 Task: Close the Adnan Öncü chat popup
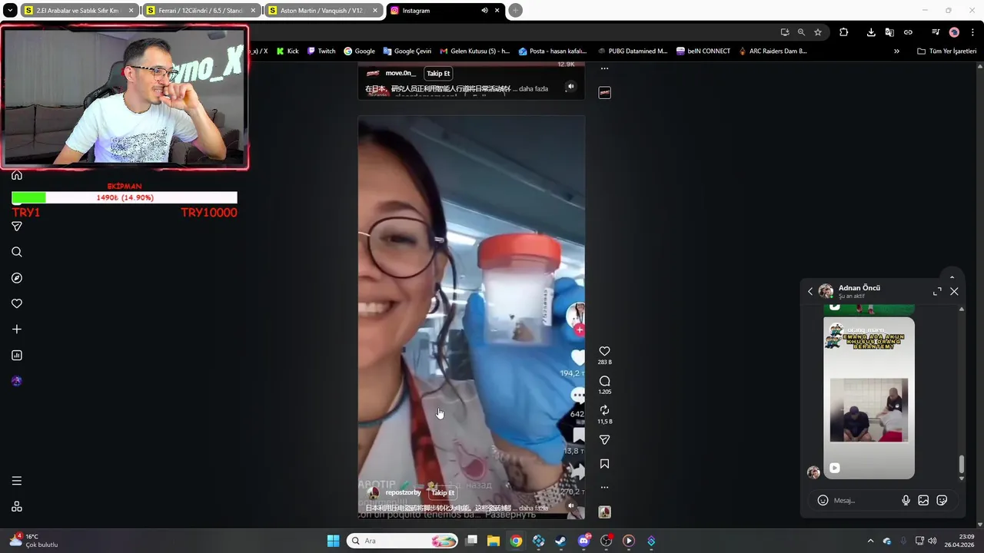(954, 291)
